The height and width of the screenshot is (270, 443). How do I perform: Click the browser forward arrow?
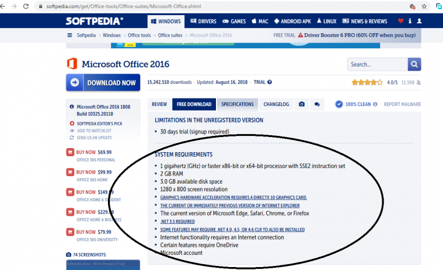14,6
